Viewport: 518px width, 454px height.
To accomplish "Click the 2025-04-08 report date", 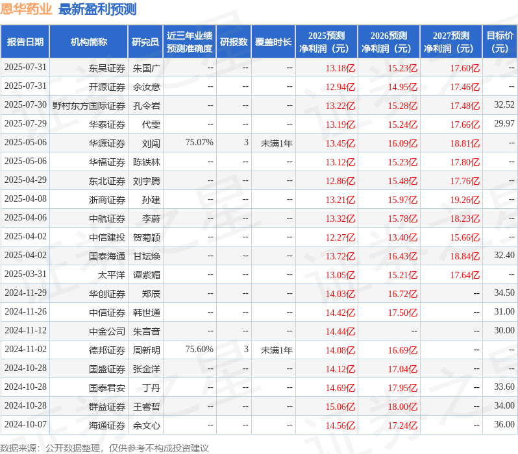I will pos(25,199).
